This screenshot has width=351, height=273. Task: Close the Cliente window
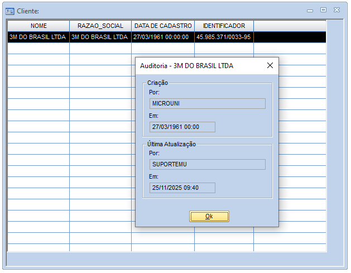(x=336, y=10)
